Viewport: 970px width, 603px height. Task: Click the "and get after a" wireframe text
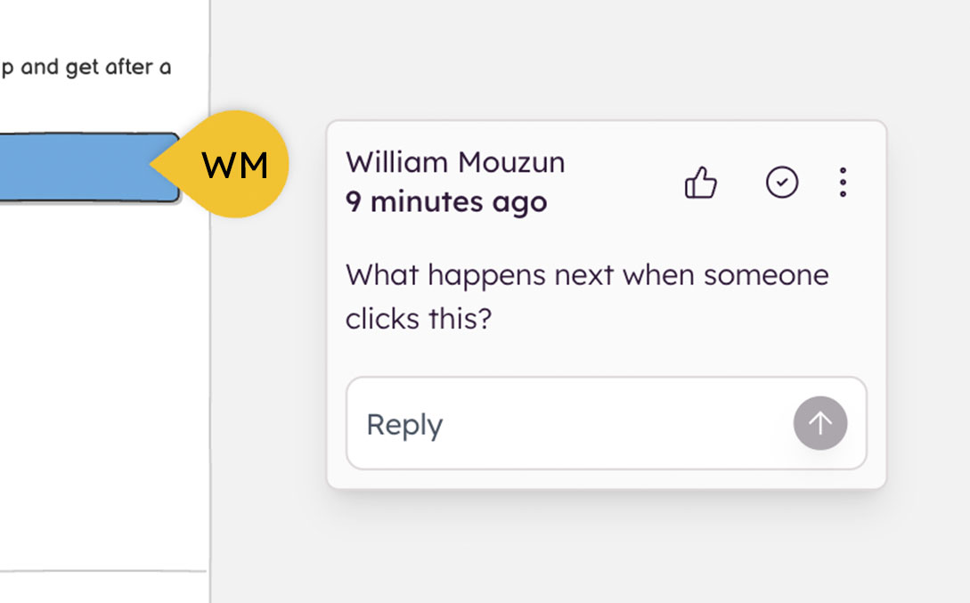pyautogui.click(x=95, y=68)
